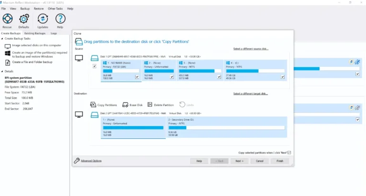This screenshot has width=366, height=196.
Task: Select Image selected disks on this computer
Action: (37, 45)
